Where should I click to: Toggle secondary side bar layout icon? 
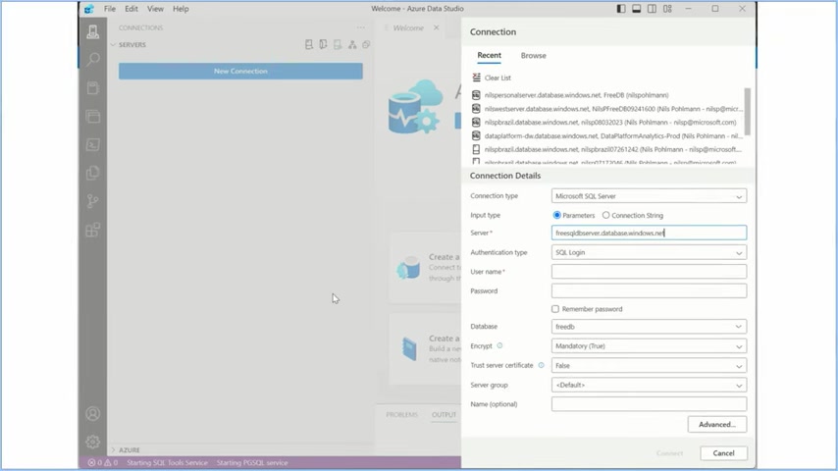click(x=652, y=9)
